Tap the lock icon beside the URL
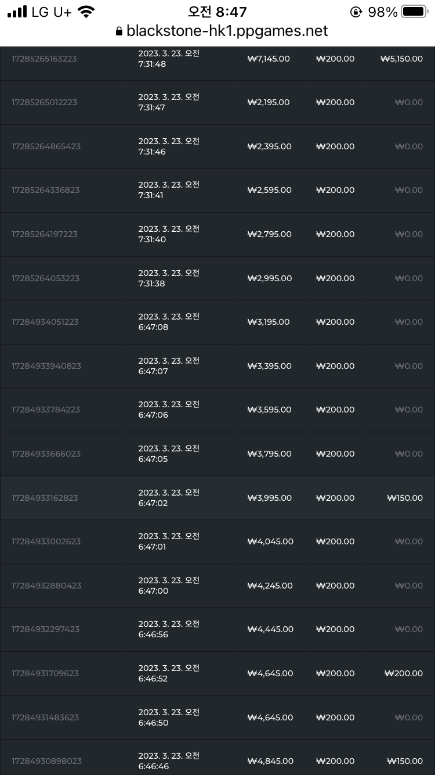The width and height of the screenshot is (435, 775). click(x=119, y=32)
